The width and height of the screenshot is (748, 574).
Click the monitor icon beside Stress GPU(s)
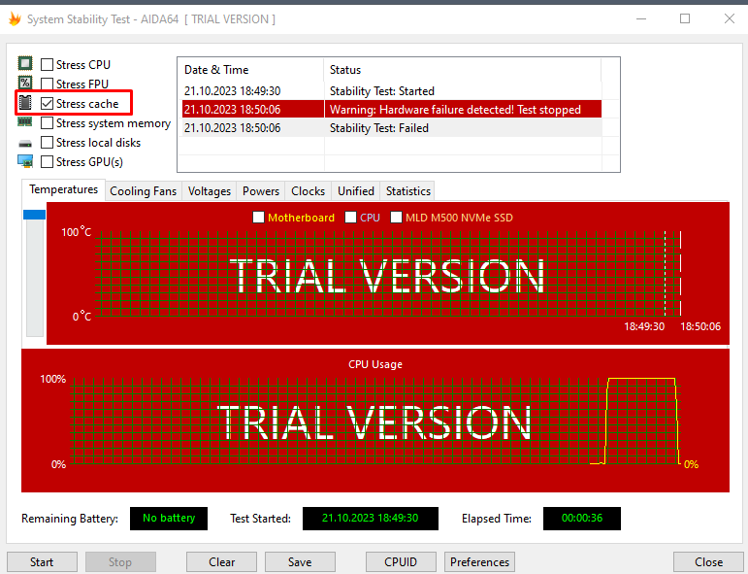(25, 161)
